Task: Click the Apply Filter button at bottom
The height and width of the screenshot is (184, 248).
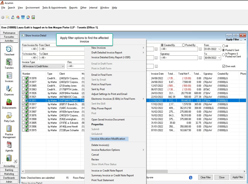Action: point(238,177)
